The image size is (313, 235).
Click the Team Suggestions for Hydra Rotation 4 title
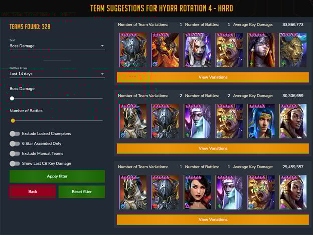click(x=162, y=8)
